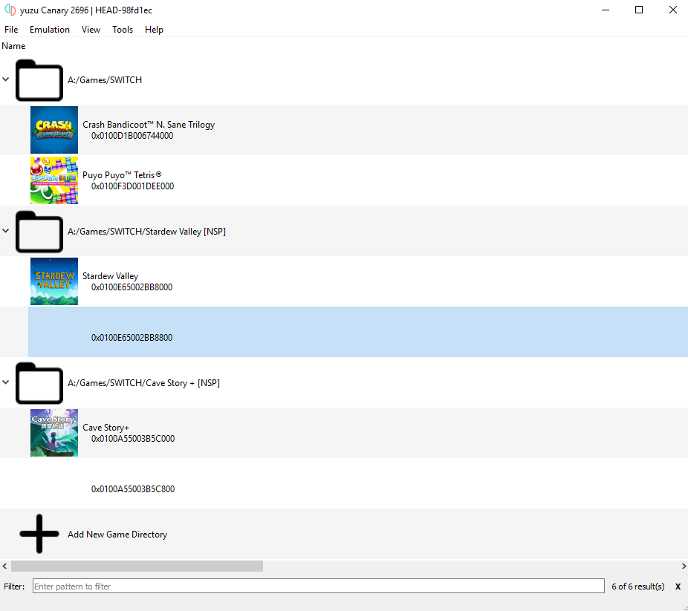
Task: Open the File menu
Action: (x=11, y=30)
